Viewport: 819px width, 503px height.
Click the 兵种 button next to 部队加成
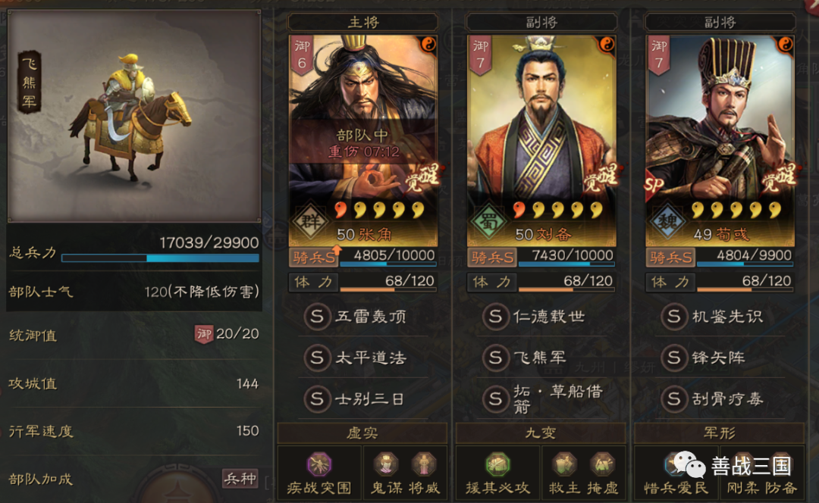click(240, 479)
